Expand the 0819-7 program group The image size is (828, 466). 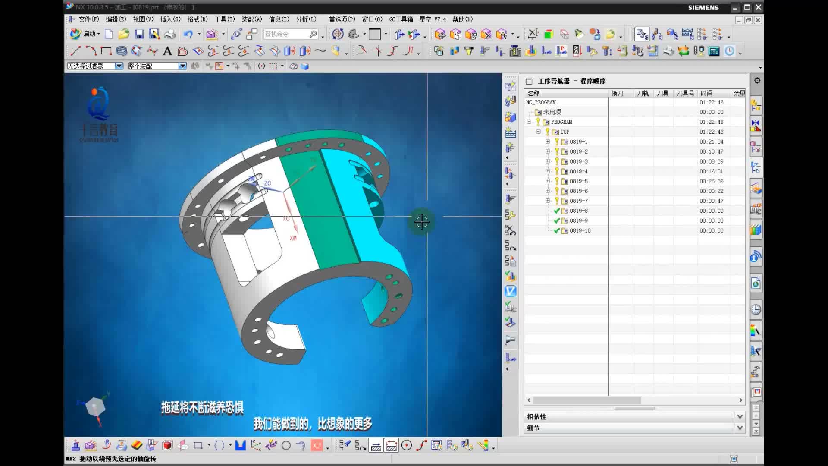[x=547, y=201]
